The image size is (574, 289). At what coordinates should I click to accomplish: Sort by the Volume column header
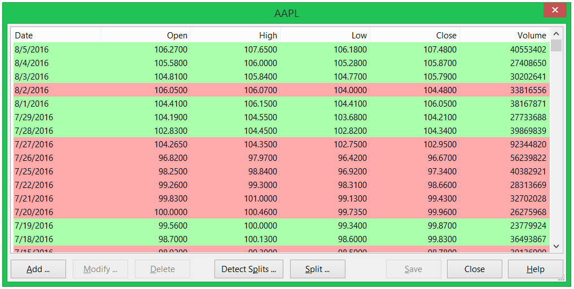click(505, 35)
